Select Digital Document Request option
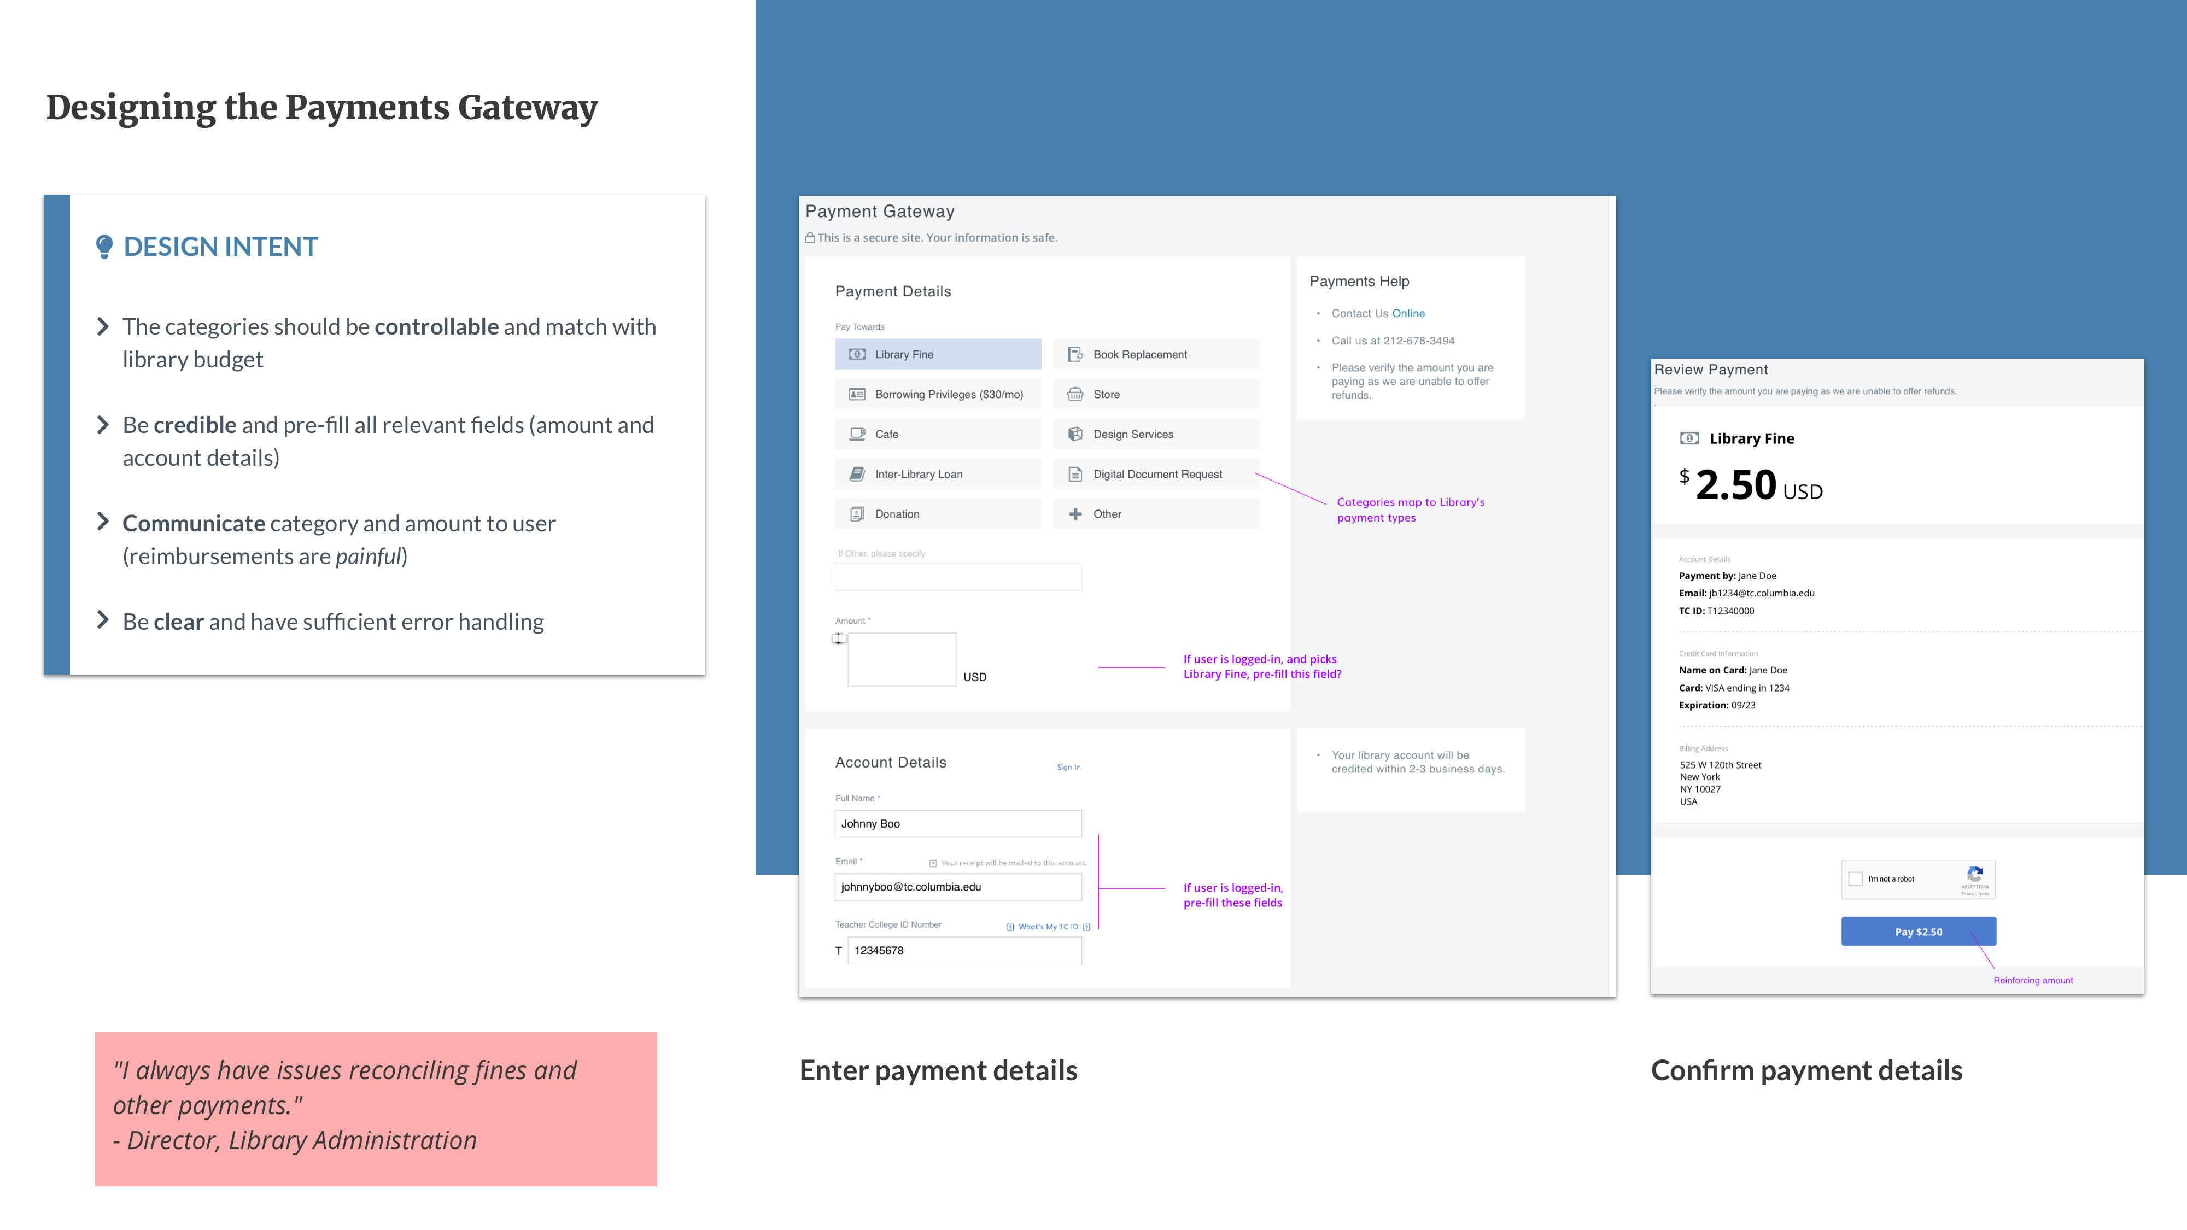The width and height of the screenshot is (2187, 1230). (1156, 473)
